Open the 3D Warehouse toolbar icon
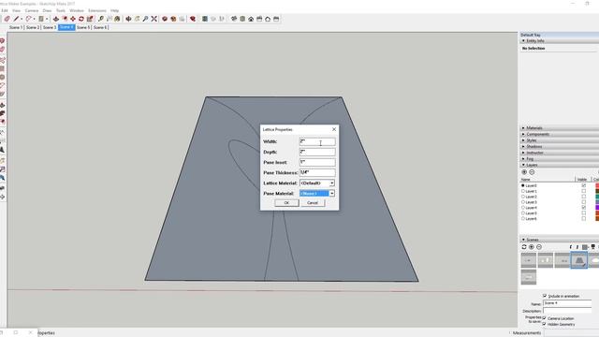 pos(165,19)
